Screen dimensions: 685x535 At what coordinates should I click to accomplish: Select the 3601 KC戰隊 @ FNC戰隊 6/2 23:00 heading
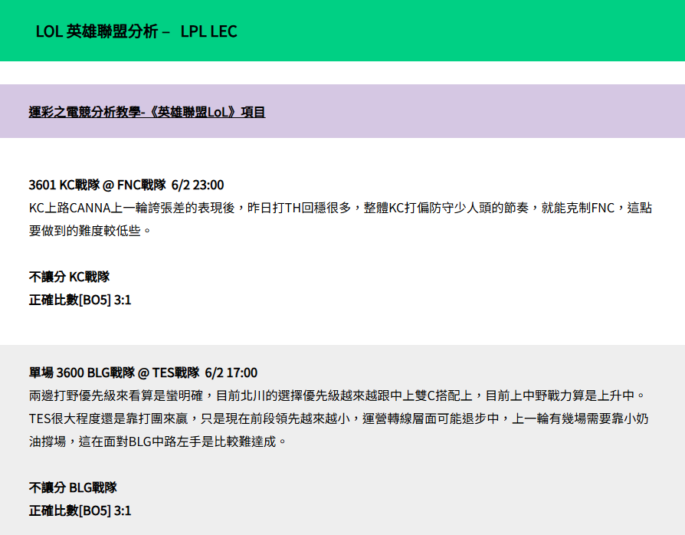coord(126,185)
